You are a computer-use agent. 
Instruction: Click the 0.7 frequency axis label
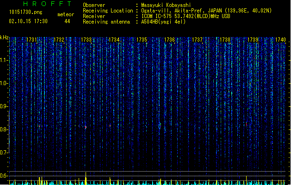4,153
